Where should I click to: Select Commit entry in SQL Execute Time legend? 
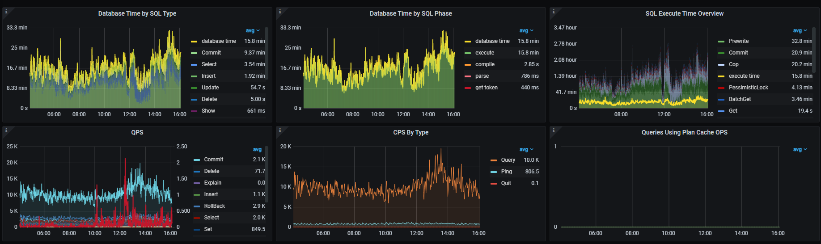738,53
